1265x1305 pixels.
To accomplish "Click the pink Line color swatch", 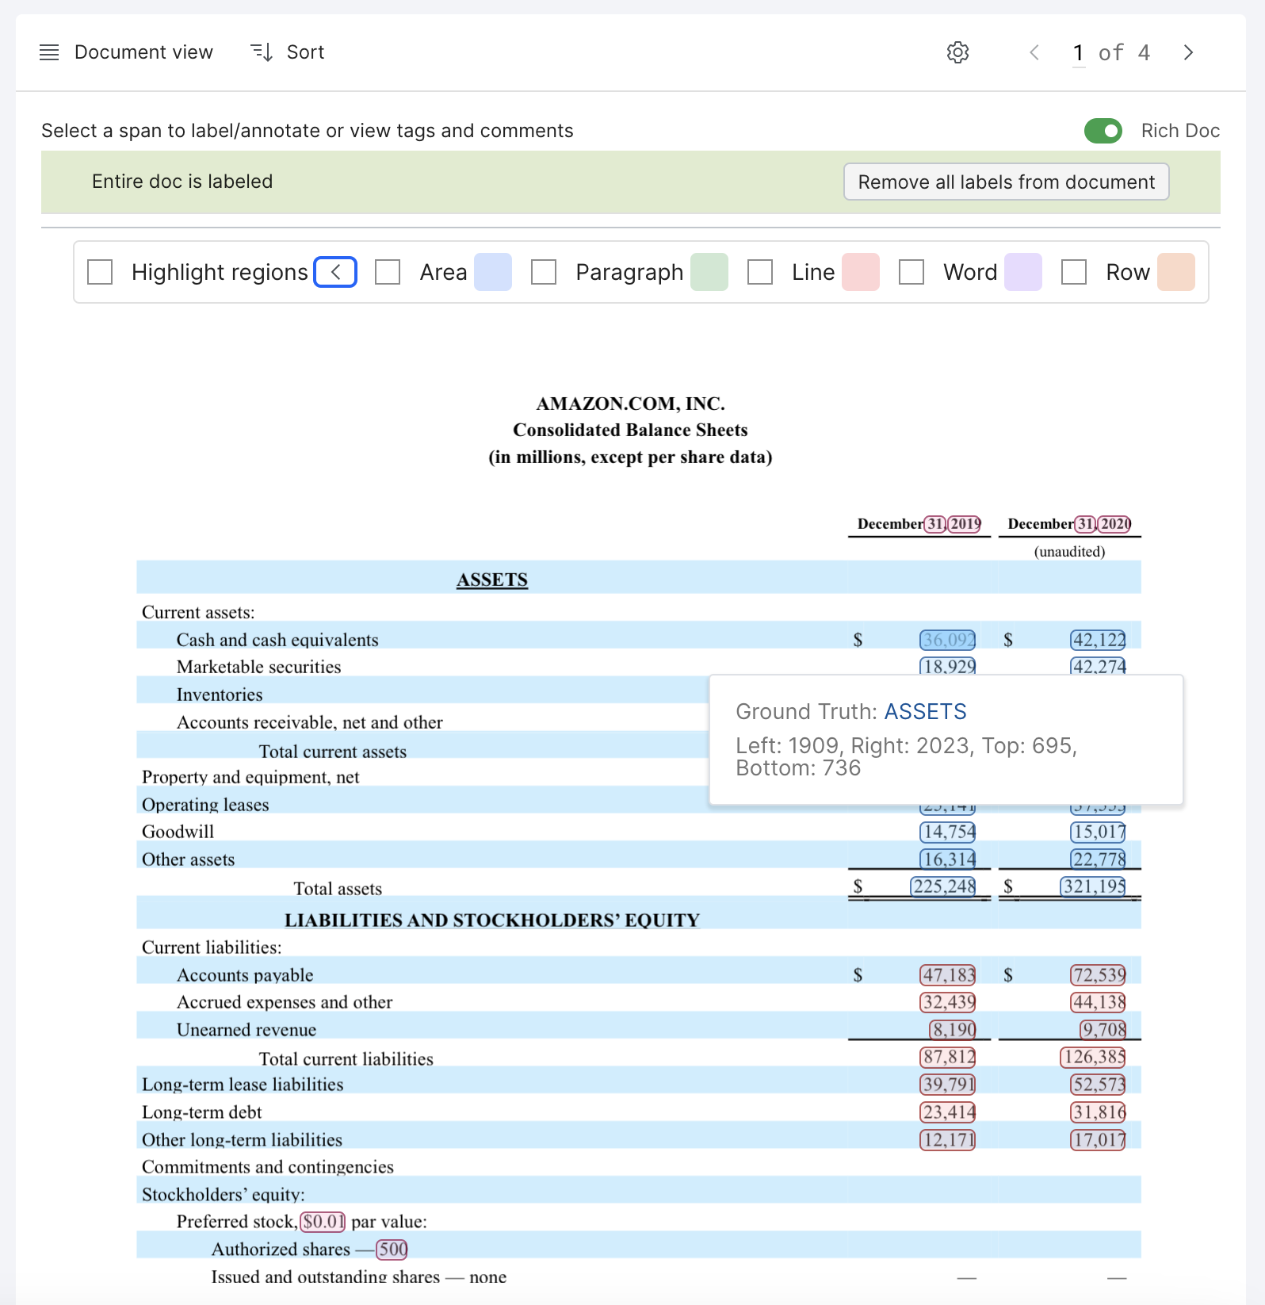I will [x=861, y=272].
